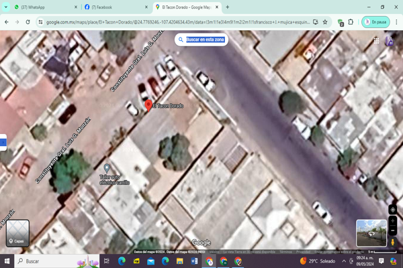Go back to the previous page
The image size is (403, 268).
[x=7, y=22]
